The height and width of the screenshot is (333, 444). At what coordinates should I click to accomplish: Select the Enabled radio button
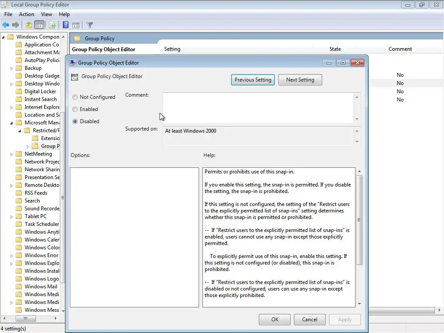coord(75,109)
